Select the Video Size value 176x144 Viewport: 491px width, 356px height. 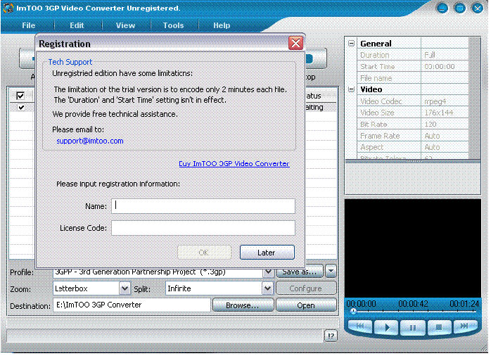tap(445, 113)
